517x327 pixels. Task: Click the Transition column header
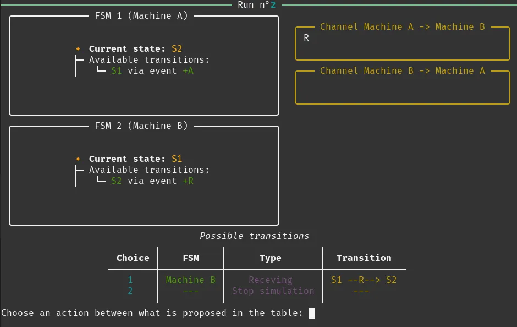point(364,258)
